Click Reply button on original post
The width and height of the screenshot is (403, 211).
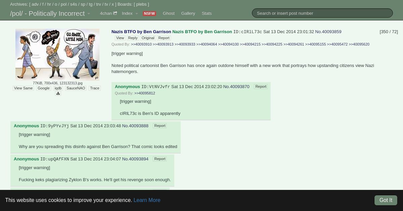point(133,38)
